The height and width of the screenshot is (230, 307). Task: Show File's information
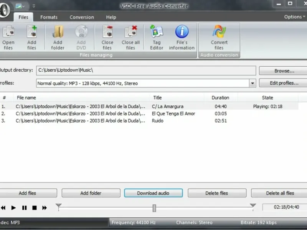point(182,37)
